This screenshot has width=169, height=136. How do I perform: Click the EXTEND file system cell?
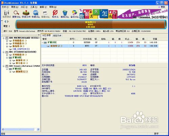87,43
